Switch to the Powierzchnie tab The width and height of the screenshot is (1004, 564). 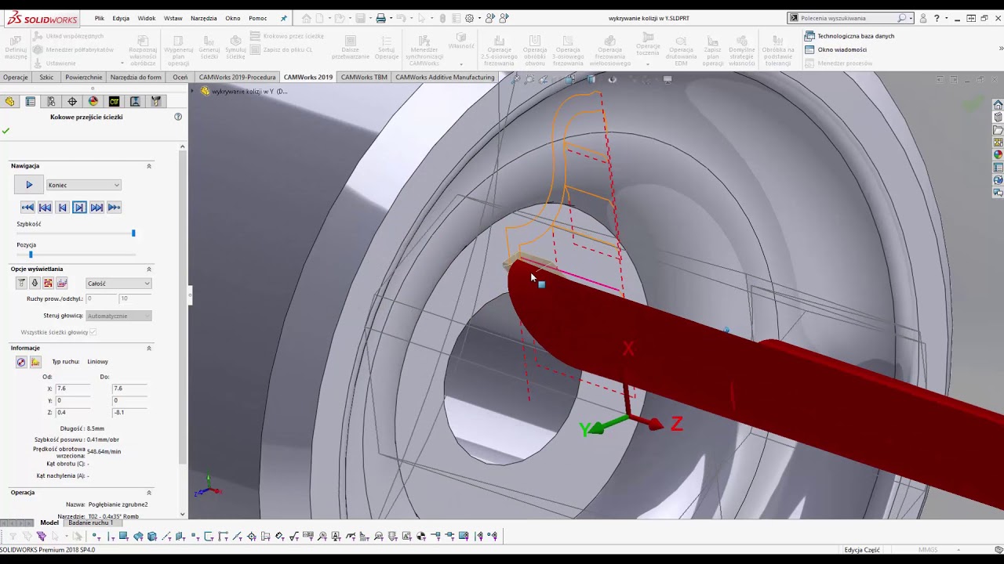(x=83, y=78)
